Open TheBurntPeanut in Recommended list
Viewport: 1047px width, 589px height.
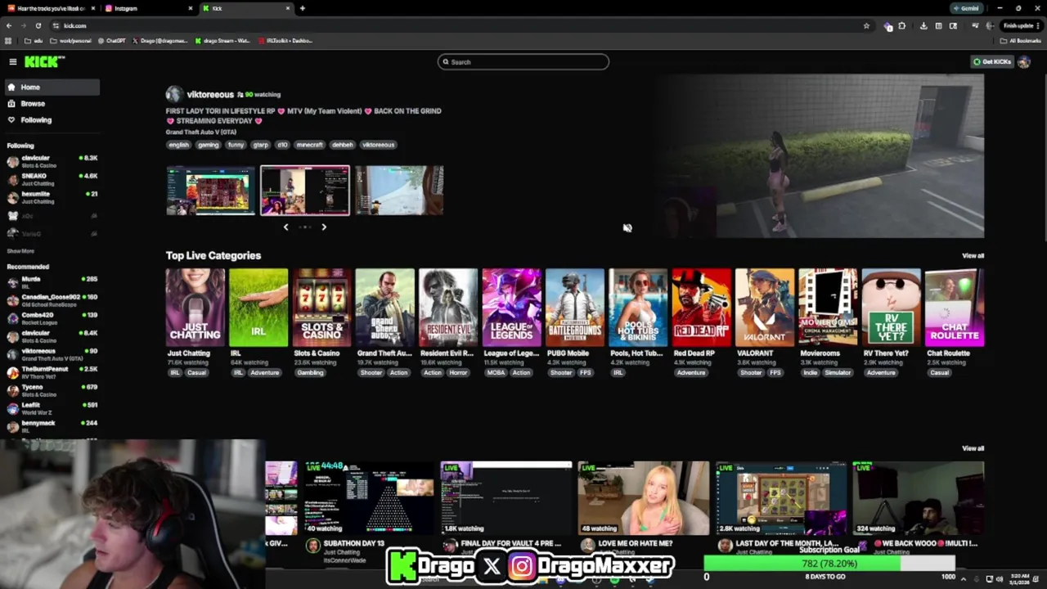tap(52, 372)
